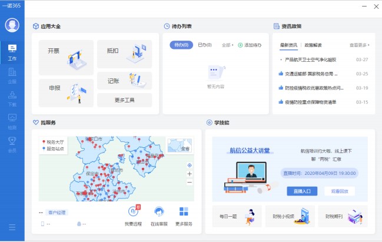Open the 企服 sidebar icon
The height and width of the screenshot is (242, 382).
point(12,75)
